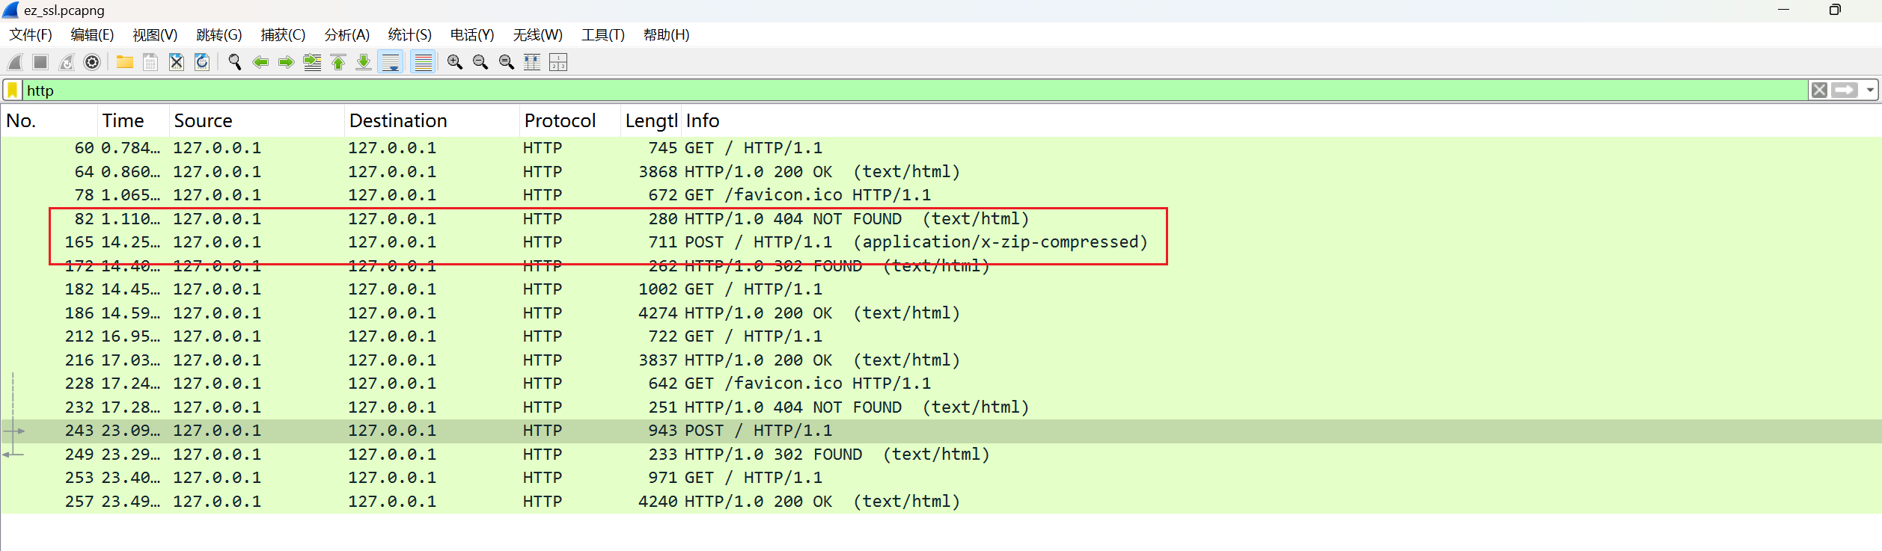This screenshot has height=551, width=1882.
Task: Click the find packet magnifier icon
Action: coord(234,62)
